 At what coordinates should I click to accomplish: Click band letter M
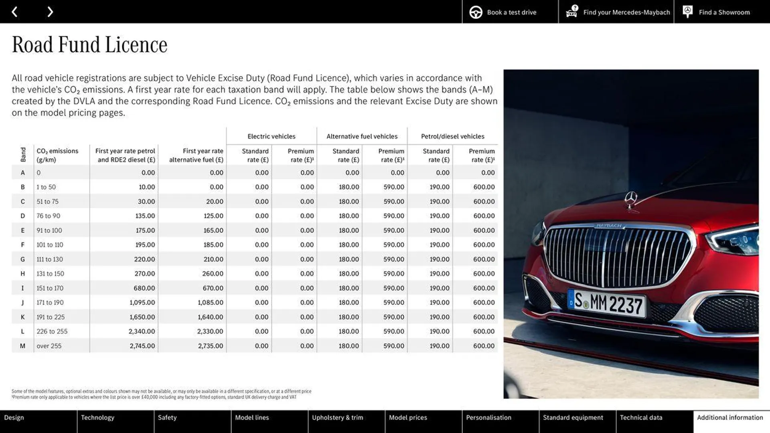point(23,346)
